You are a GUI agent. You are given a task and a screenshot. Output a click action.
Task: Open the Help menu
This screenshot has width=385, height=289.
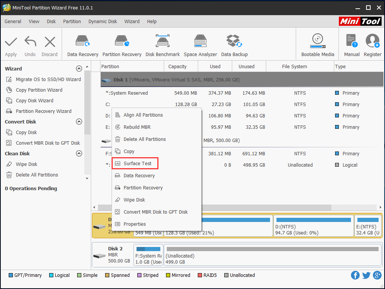[x=152, y=21]
